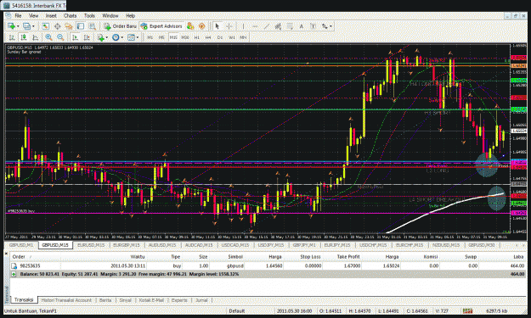Viewport: 531px width, 318px height.
Task: Switch chart to line chart style
Action: (x=35, y=37)
